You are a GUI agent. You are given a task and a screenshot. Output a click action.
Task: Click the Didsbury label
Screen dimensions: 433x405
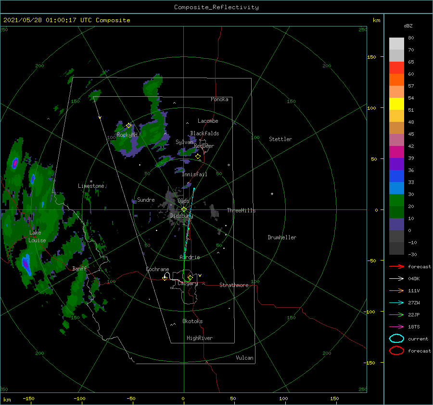tap(181, 216)
